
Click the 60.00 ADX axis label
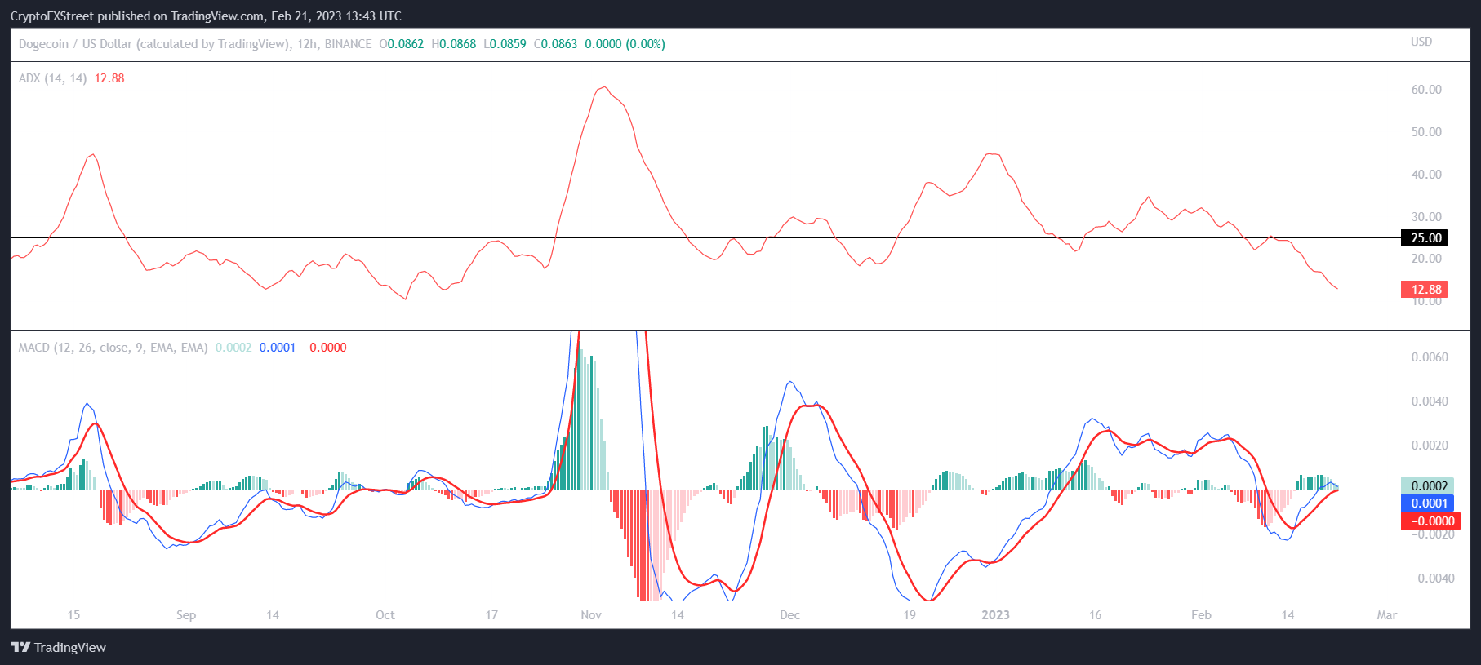click(x=1426, y=90)
